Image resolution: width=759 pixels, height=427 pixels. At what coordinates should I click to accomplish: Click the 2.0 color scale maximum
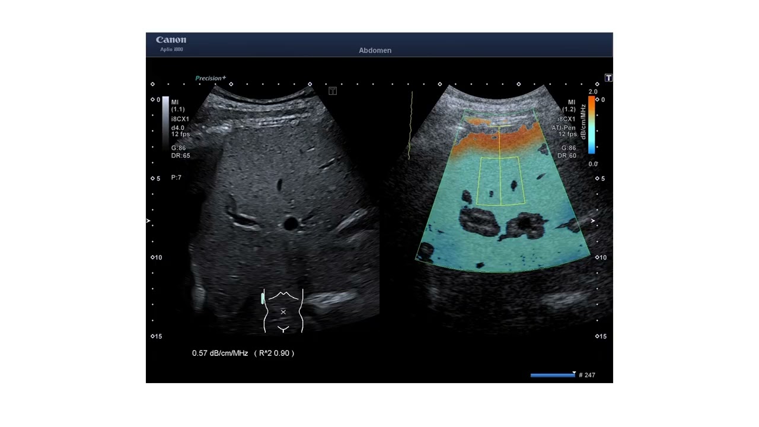click(592, 92)
